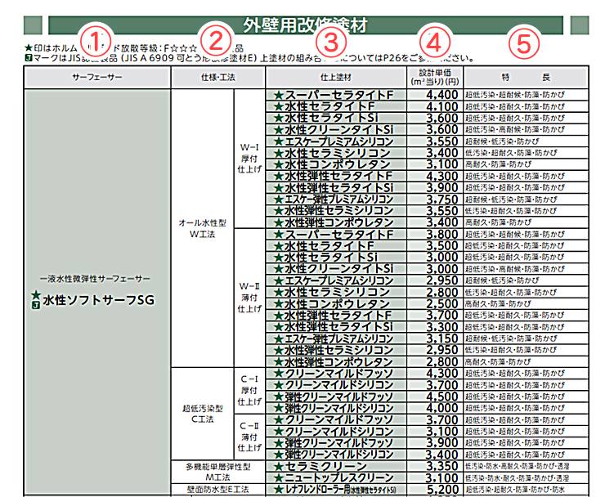Click the price 3,150

(x=442, y=338)
